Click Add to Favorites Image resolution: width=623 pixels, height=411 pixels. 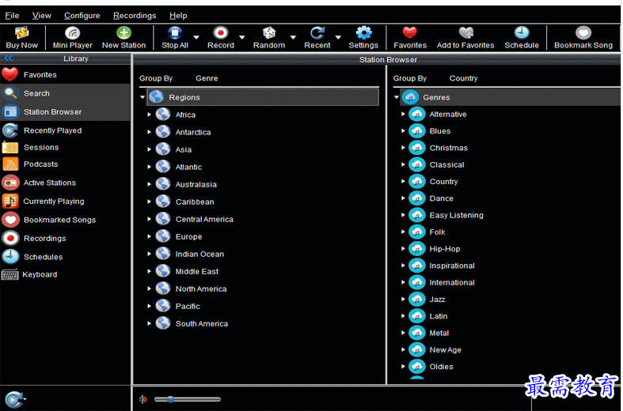tap(465, 38)
